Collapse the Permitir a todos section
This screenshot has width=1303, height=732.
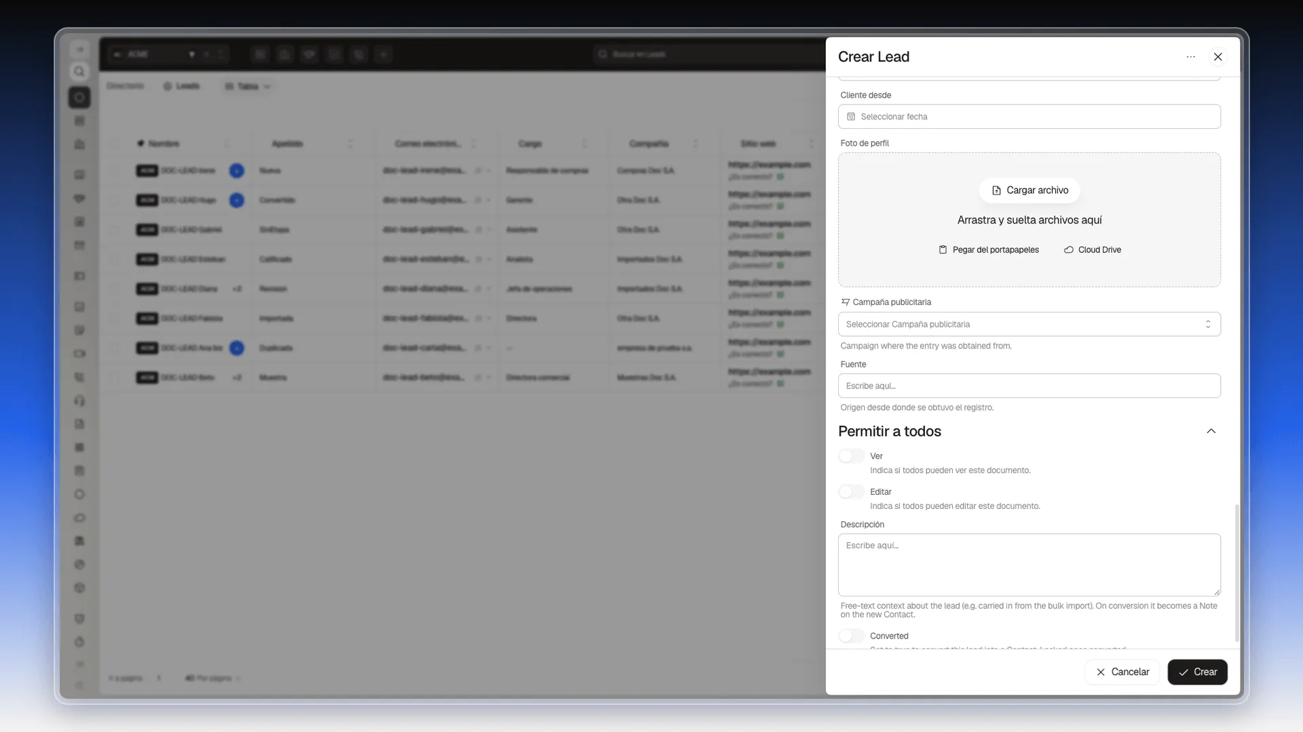[x=1211, y=432]
